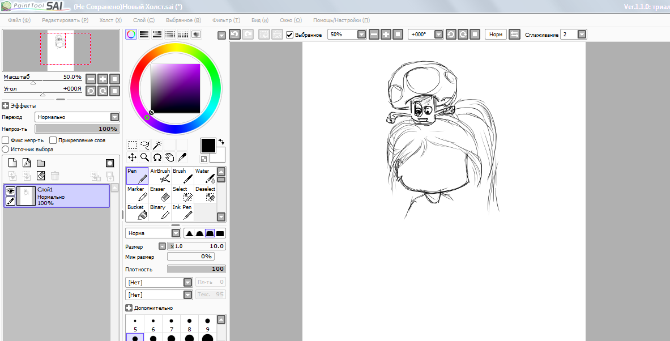The width and height of the screenshot is (670, 341).
Task: Select the AirBrush tool
Action: [160, 176]
